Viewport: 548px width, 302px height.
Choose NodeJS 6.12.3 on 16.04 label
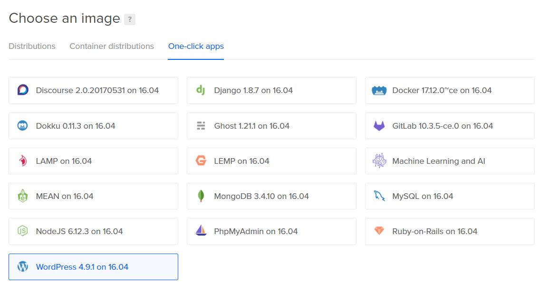(79, 231)
